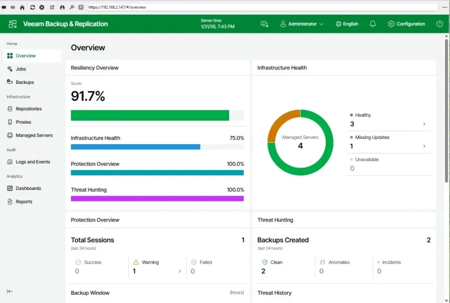Click the browser home icon
450x303 pixels.
pos(22,7)
